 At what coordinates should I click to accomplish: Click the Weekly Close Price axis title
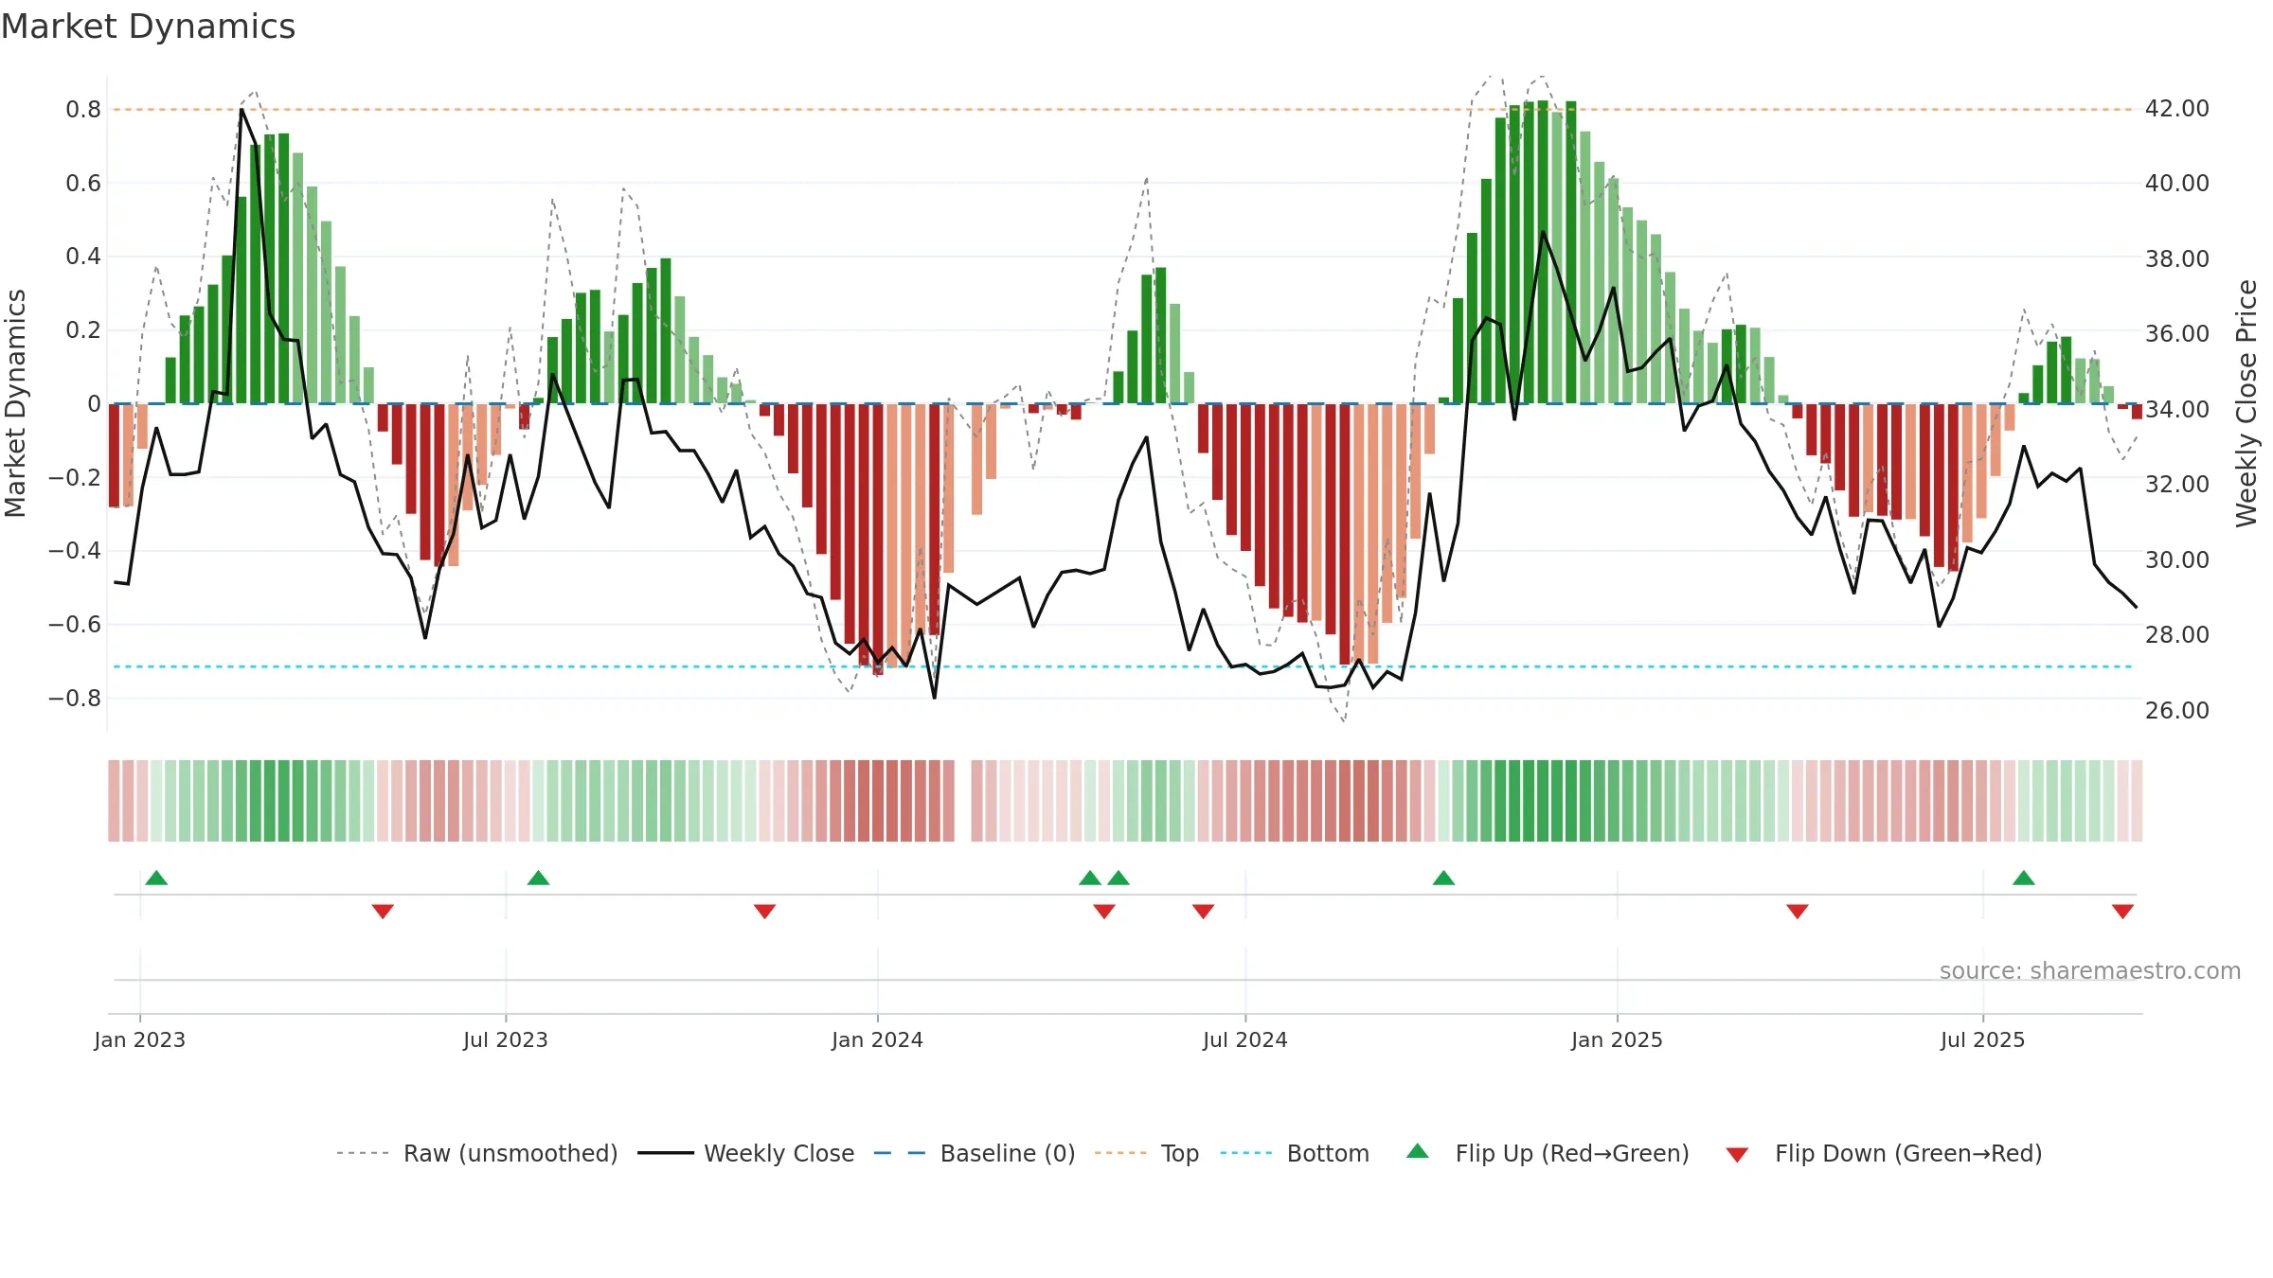pos(2246,403)
